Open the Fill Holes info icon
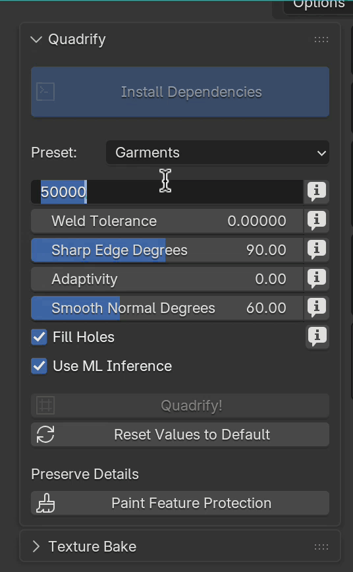The width and height of the screenshot is (353, 572). pyautogui.click(x=317, y=337)
